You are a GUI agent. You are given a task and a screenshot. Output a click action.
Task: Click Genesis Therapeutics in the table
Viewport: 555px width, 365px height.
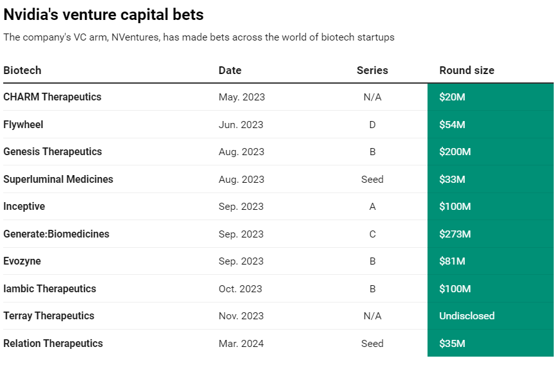(x=53, y=151)
